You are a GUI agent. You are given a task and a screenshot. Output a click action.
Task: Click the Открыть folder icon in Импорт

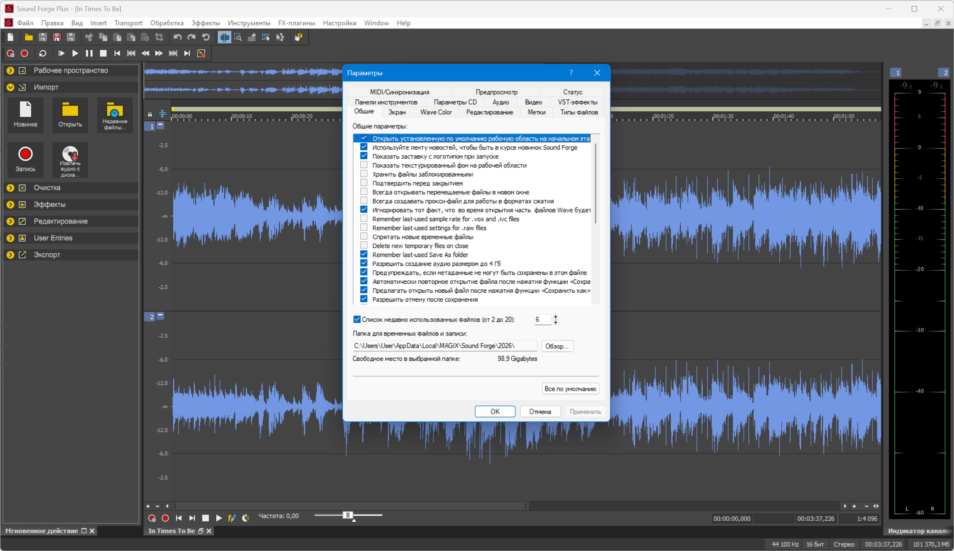click(70, 115)
